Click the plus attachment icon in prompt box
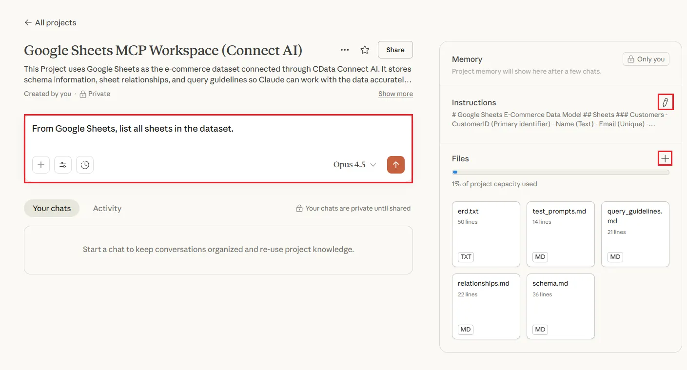 [41, 165]
